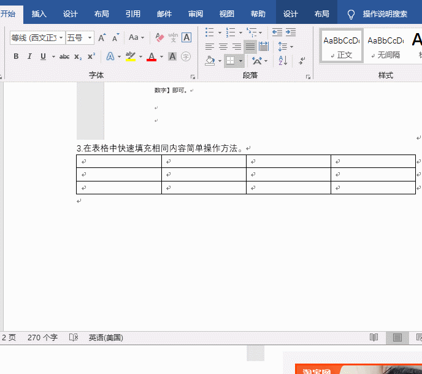Open the 插入 tab
The image size is (422, 374).
[x=39, y=14]
